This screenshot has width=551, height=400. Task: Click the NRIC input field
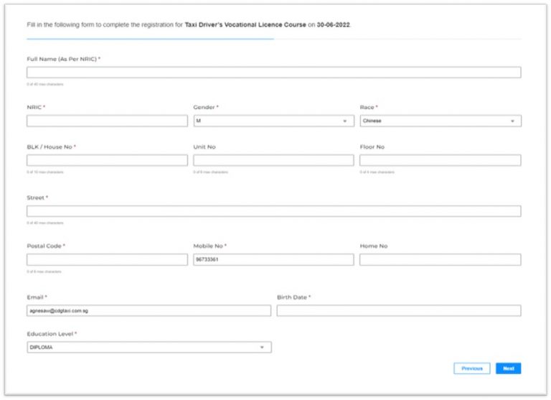107,121
